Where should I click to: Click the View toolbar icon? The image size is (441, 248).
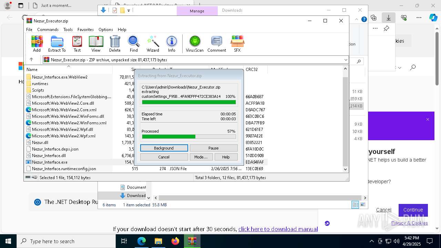pos(96,44)
